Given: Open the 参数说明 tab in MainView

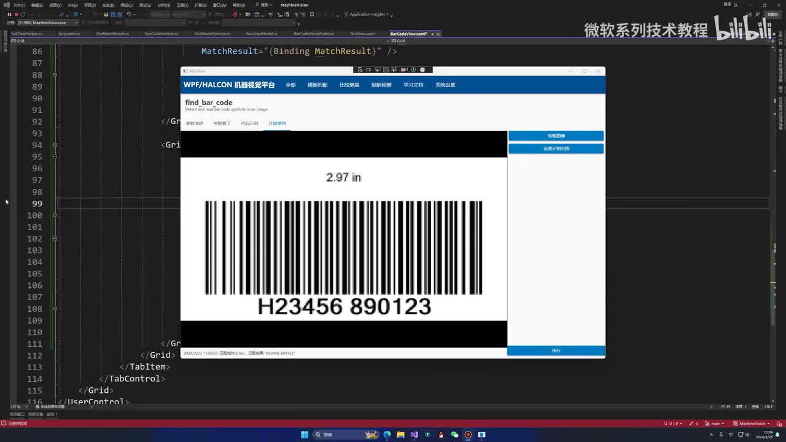Looking at the screenshot, I should 194,123.
